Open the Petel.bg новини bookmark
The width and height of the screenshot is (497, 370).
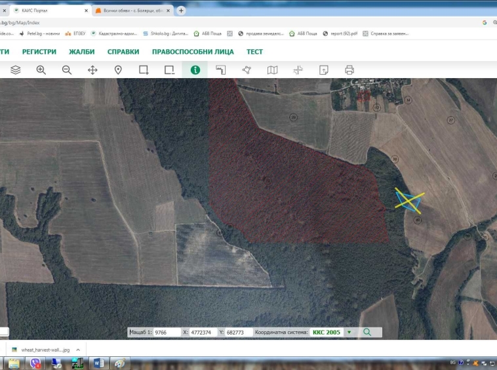point(39,33)
